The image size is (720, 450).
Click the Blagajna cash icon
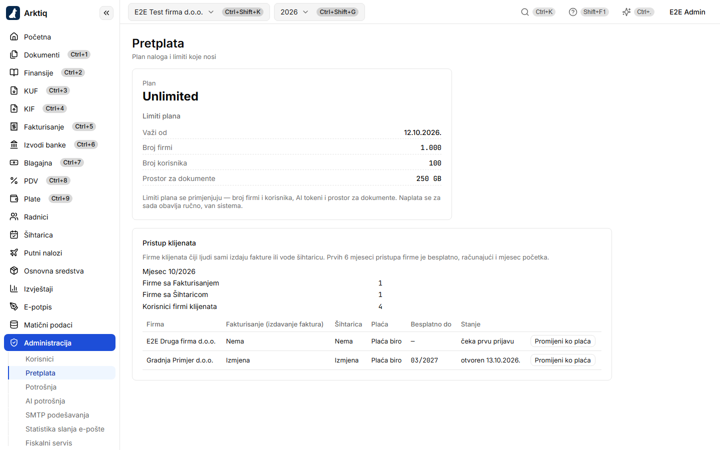pyautogui.click(x=14, y=162)
